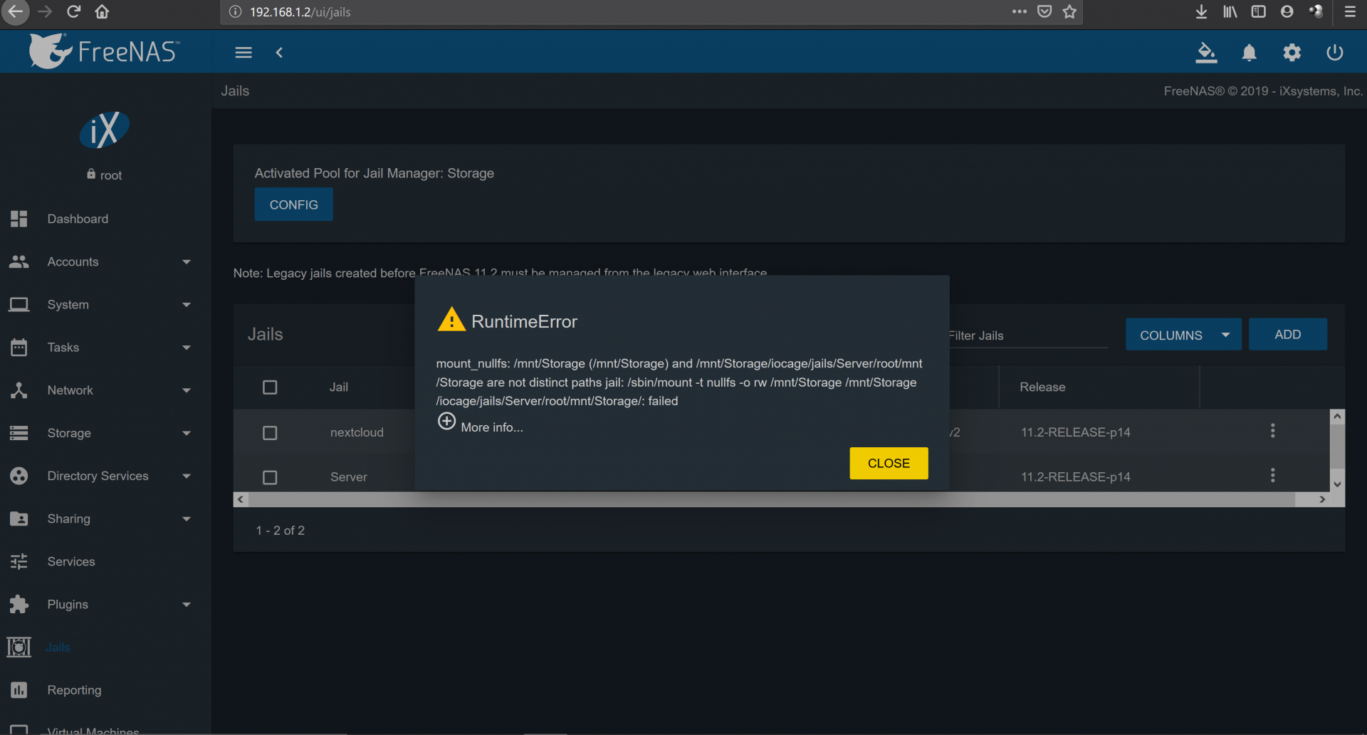Open the browser application menu
1367x735 pixels.
1350,11
